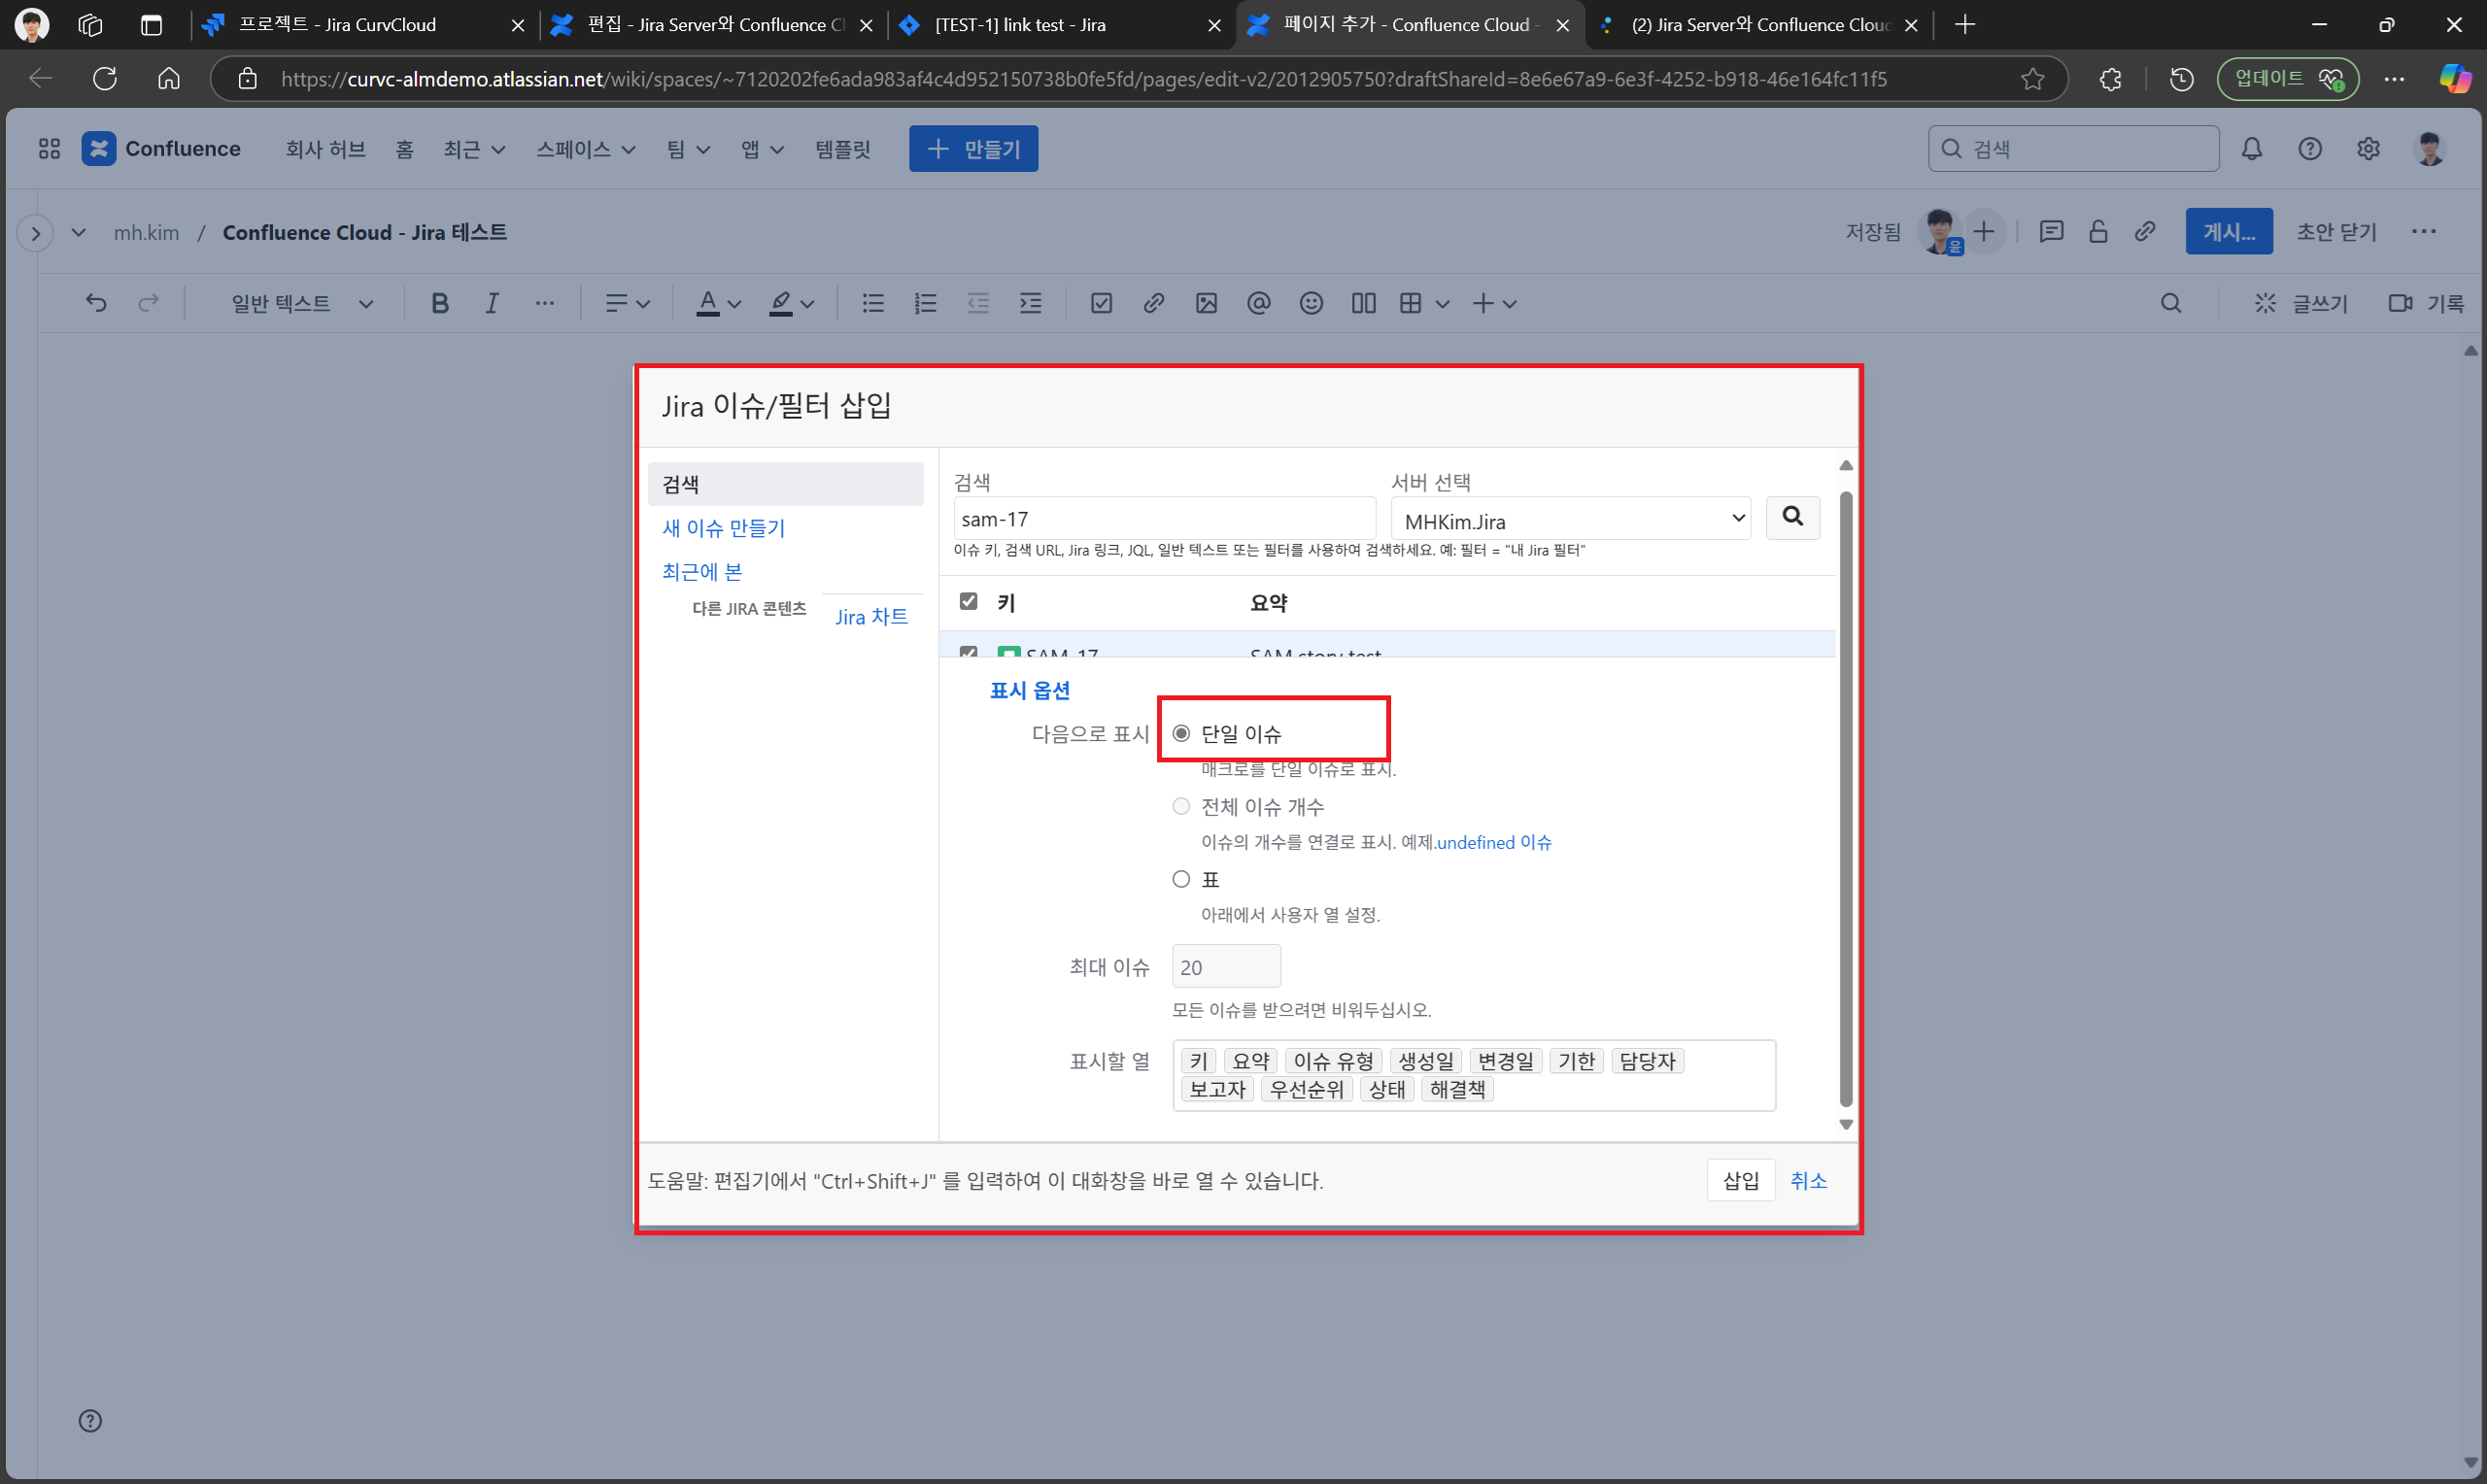
Task: Click the indent icon
Action: pyautogui.click(x=1031, y=303)
